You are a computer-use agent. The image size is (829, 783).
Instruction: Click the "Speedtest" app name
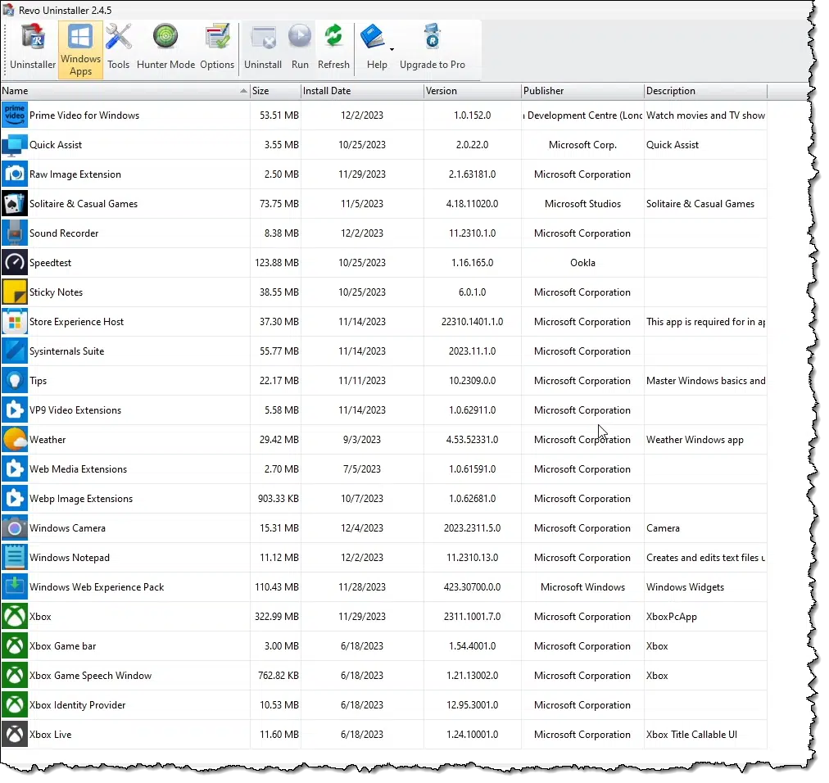point(50,263)
